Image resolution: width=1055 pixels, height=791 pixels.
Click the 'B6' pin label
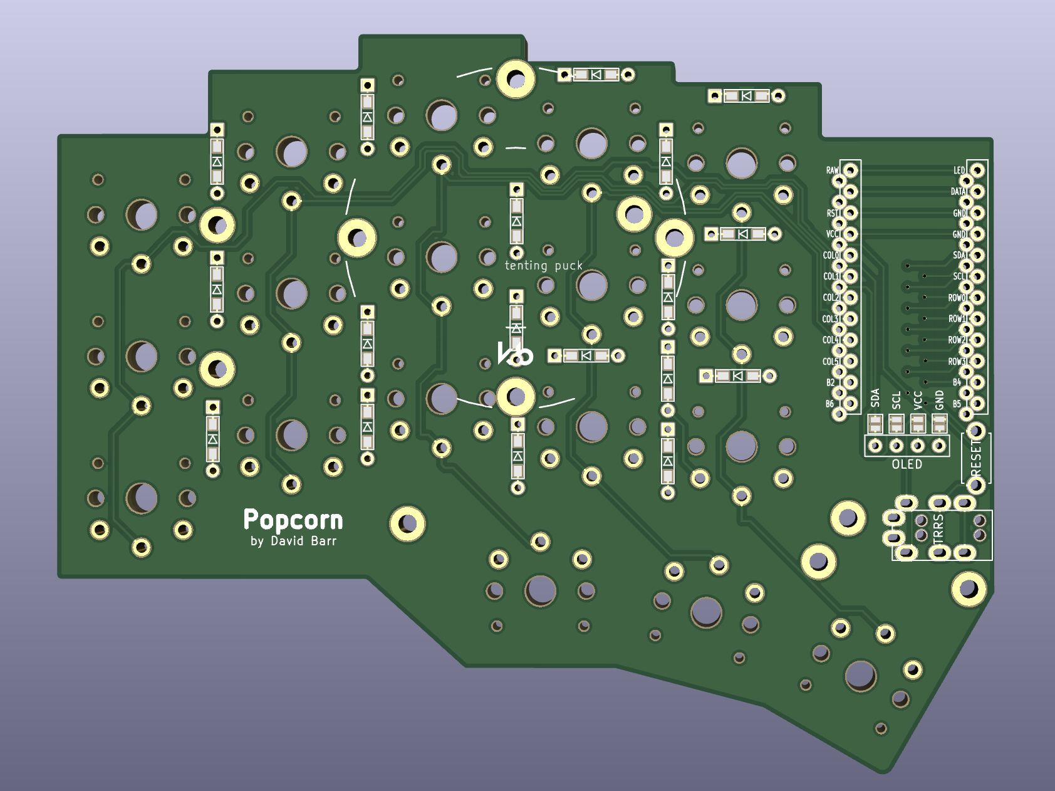point(830,404)
